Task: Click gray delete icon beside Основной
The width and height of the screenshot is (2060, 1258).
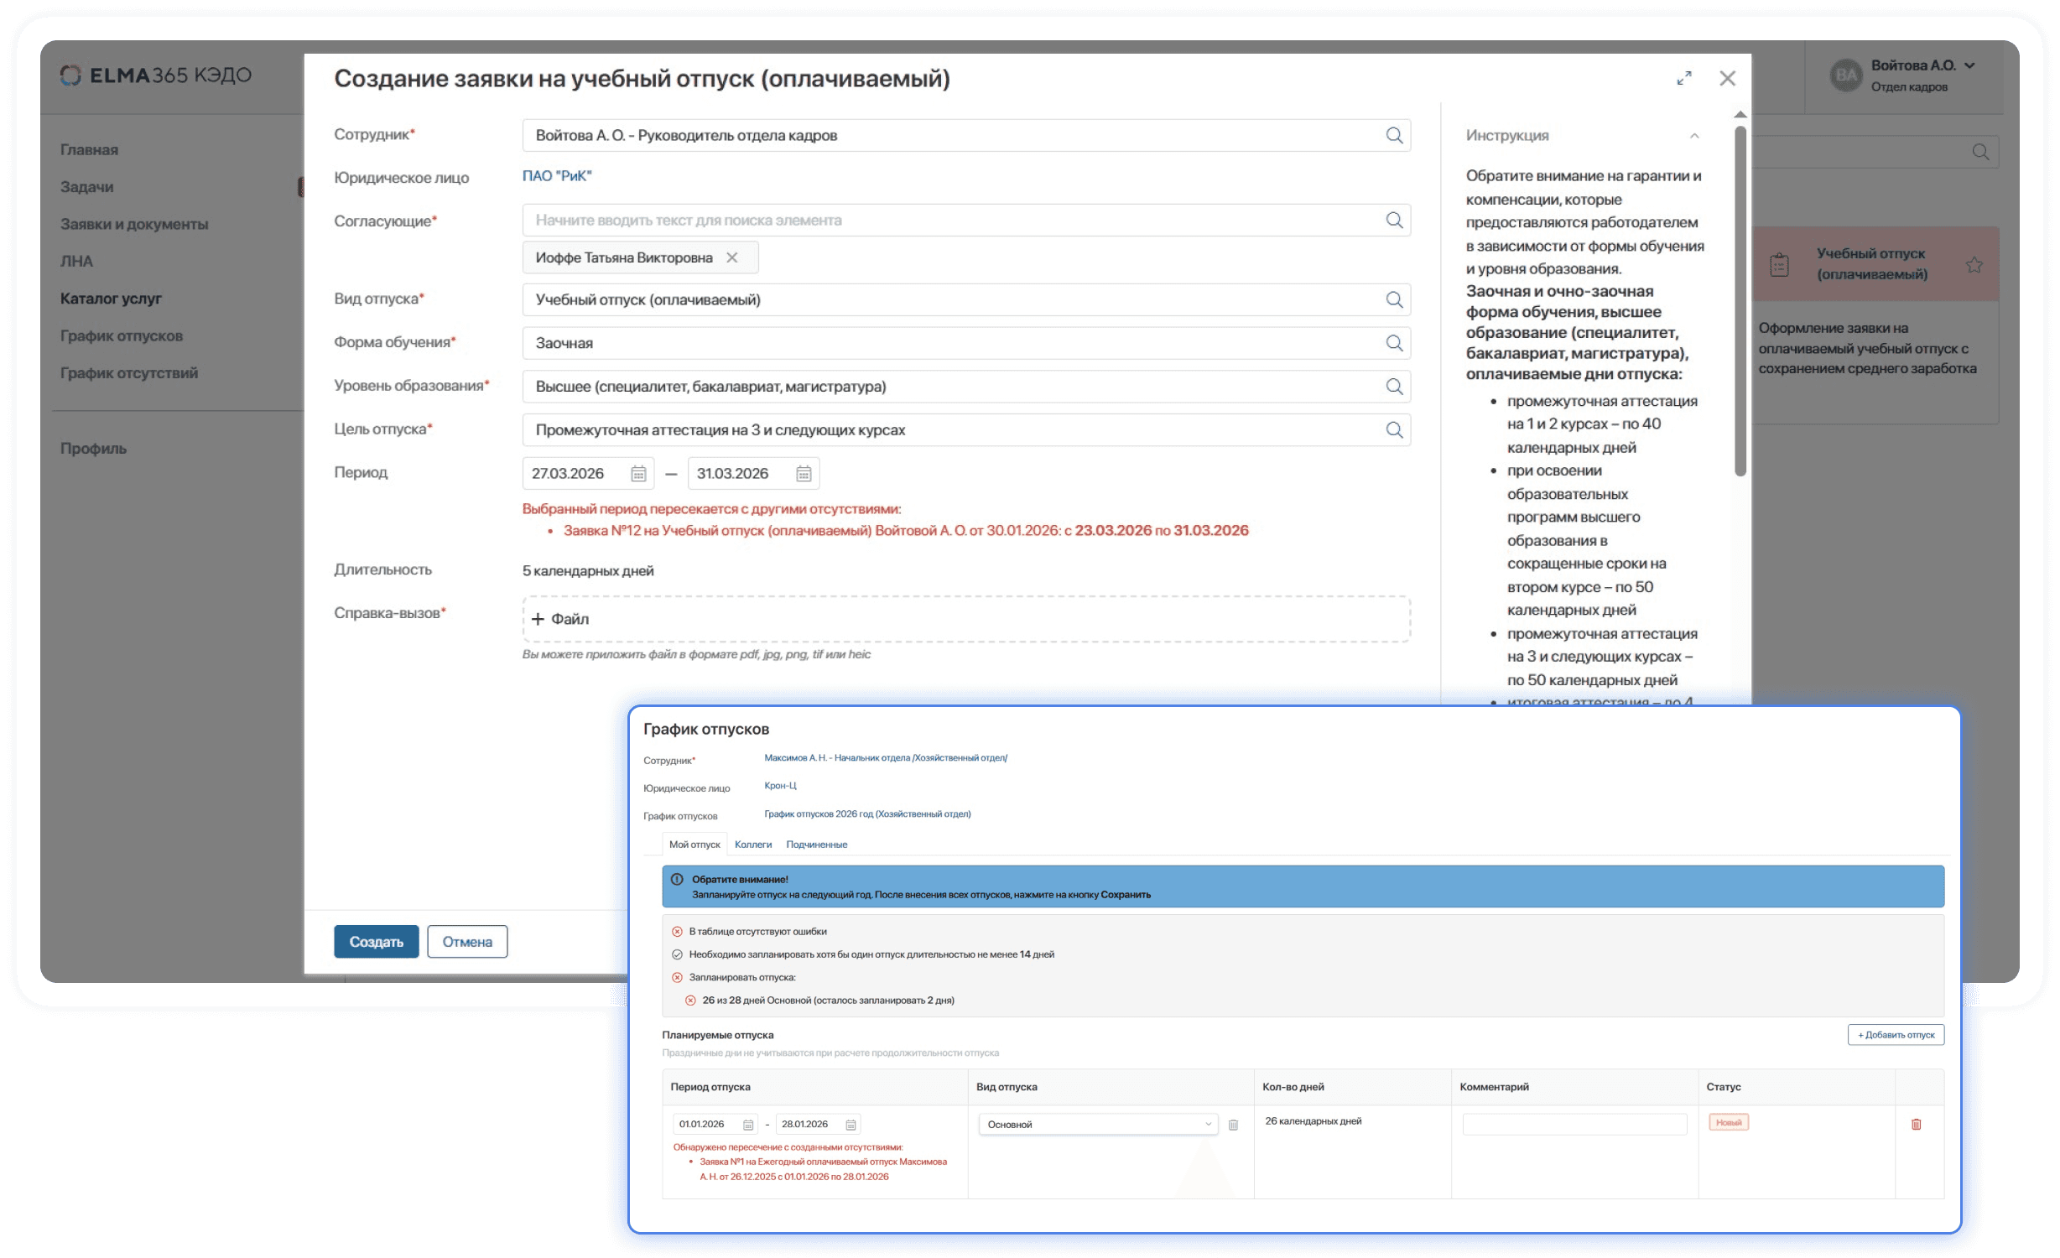Action: tap(1233, 1125)
